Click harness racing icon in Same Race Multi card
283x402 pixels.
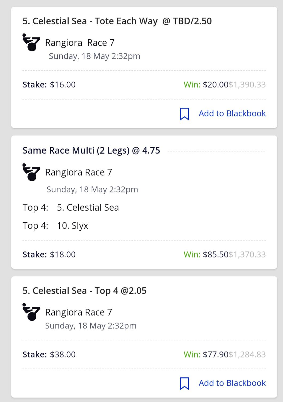tap(31, 172)
